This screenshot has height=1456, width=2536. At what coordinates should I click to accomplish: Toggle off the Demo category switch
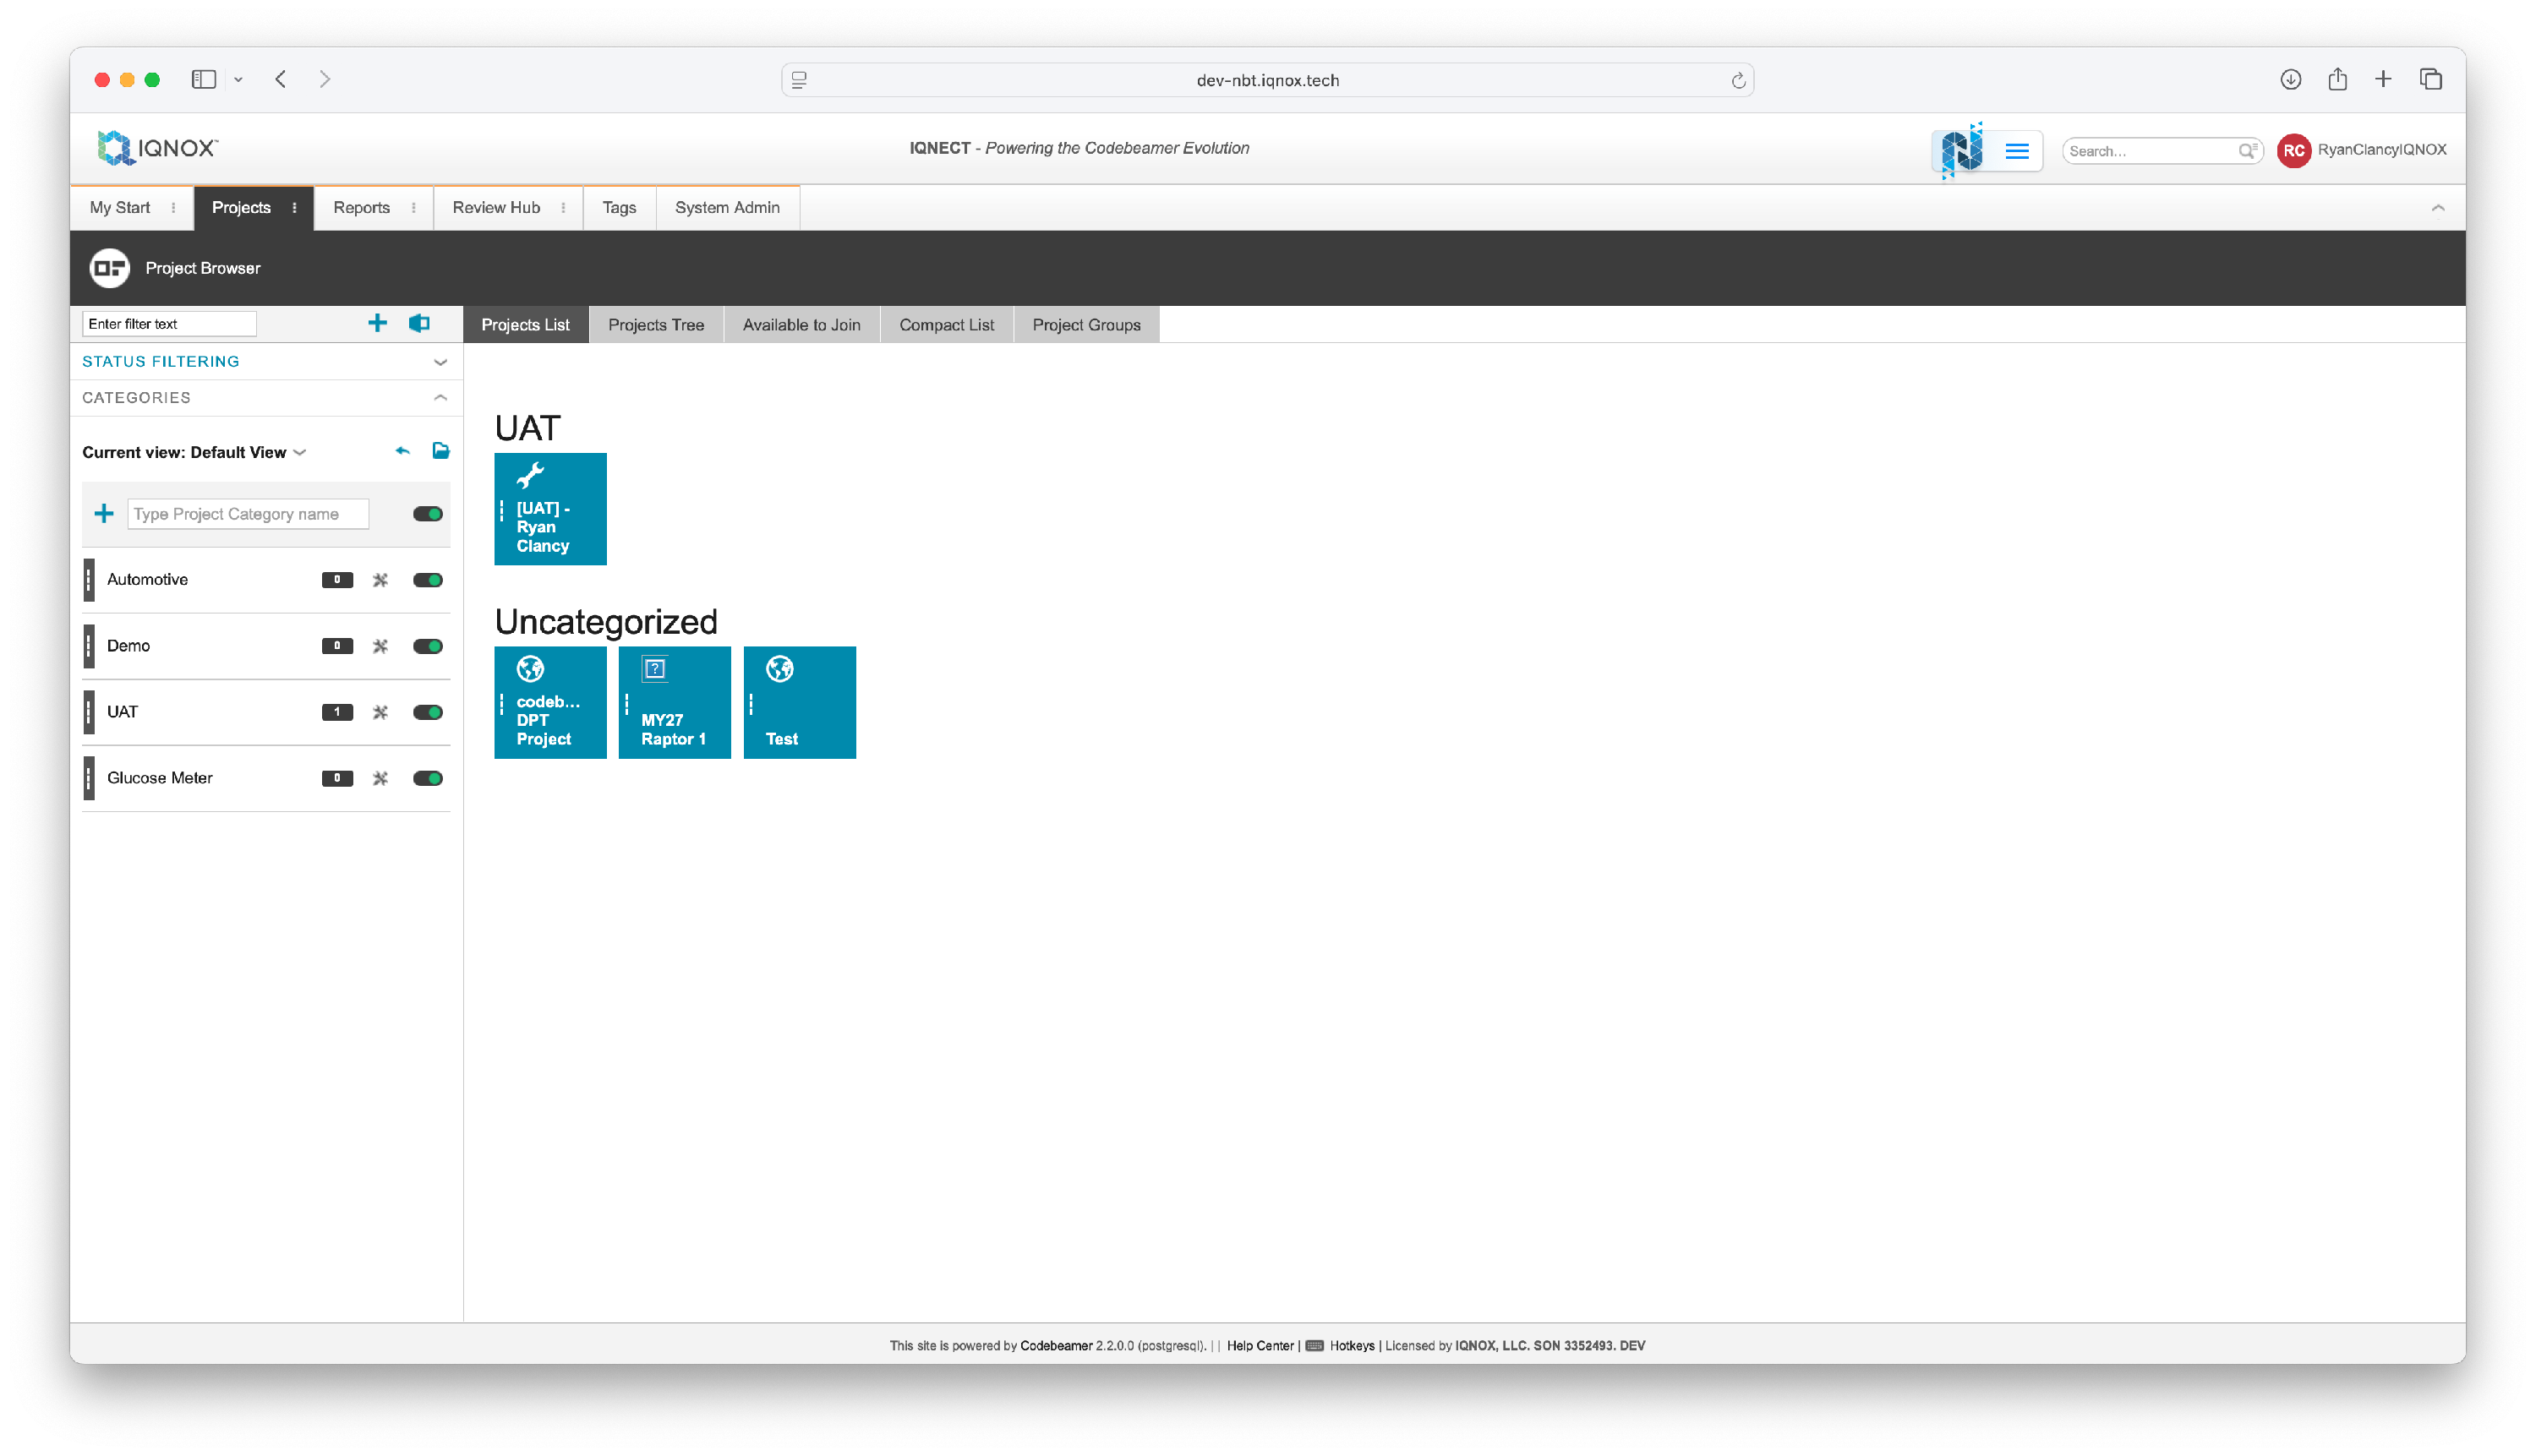coord(429,646)
